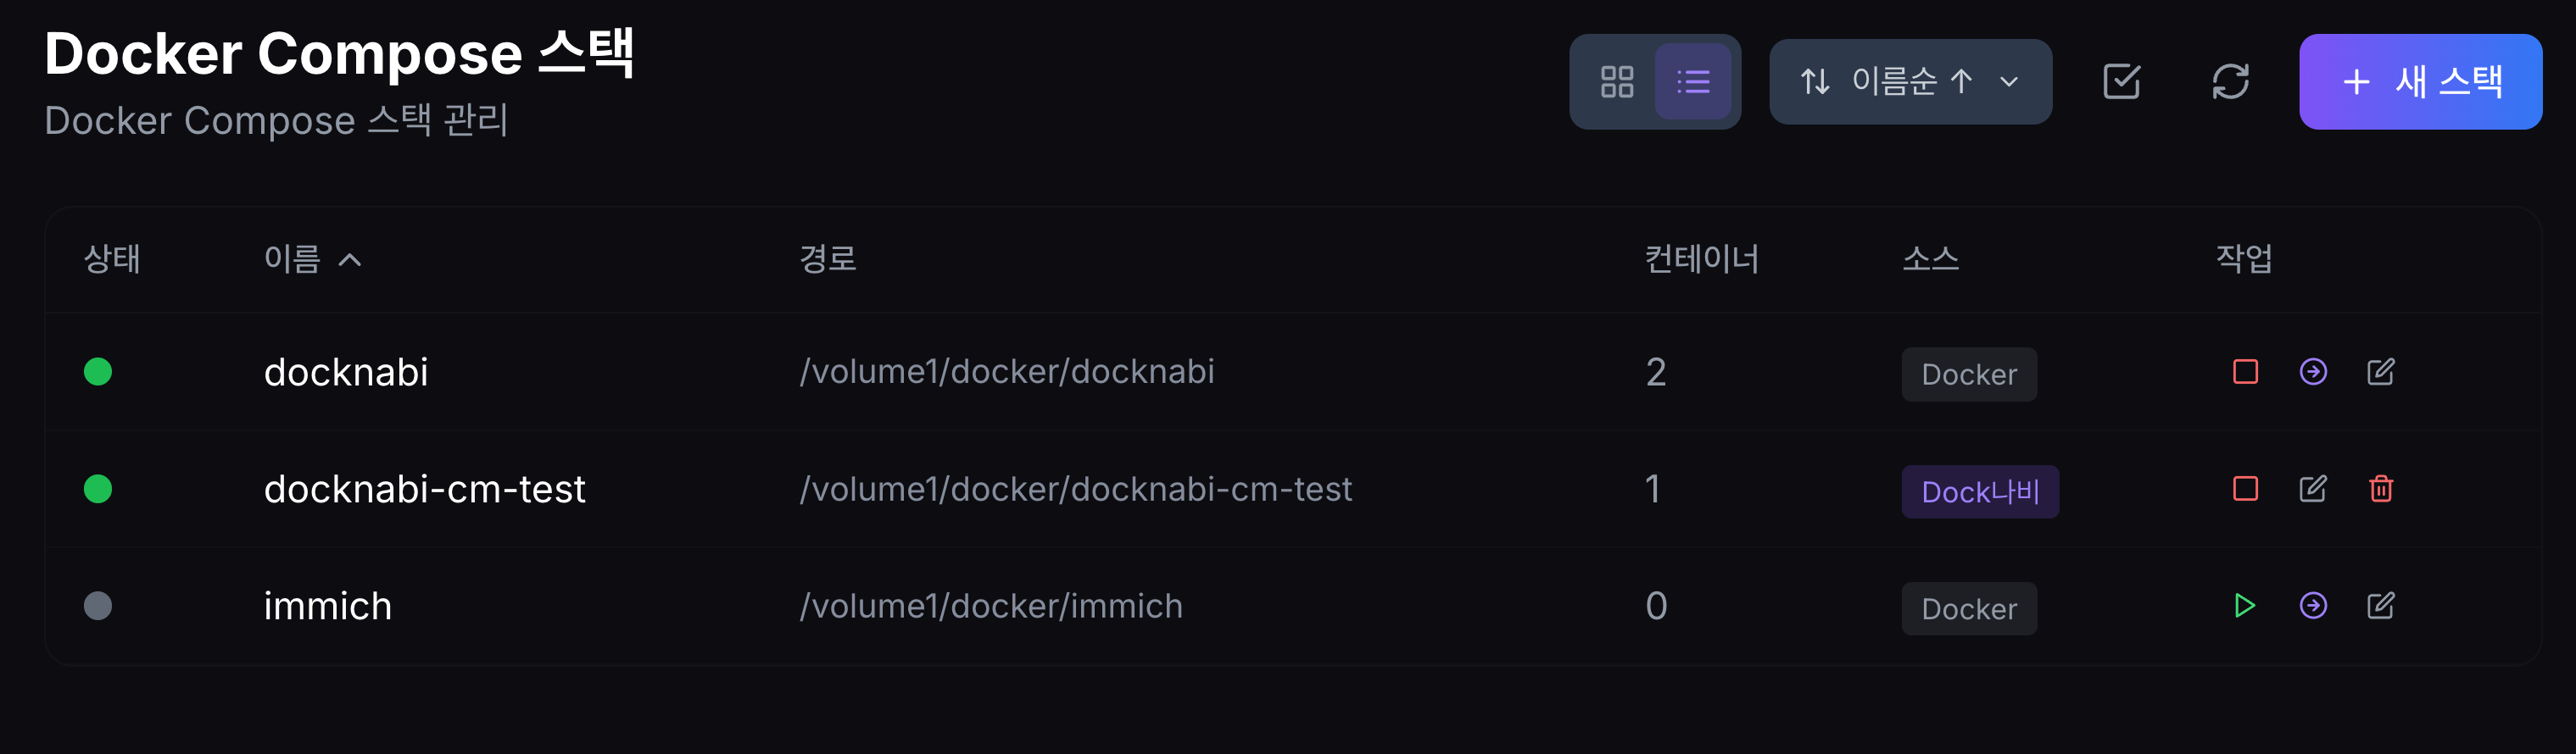Screen dimensions: 2576x754
Task: Edit the docknabi-cm-test stack
Action: click(x=2313, y=488)
